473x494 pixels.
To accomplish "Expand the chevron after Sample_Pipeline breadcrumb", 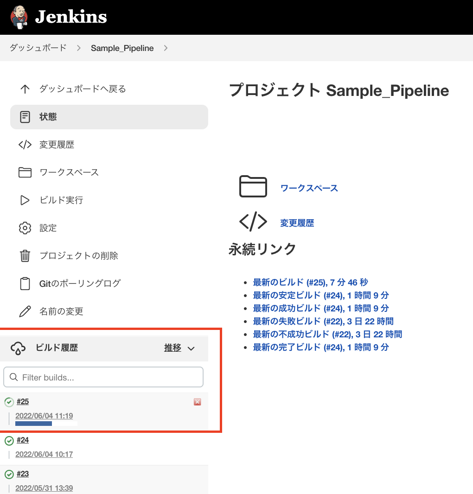I will tap(166, 48).
